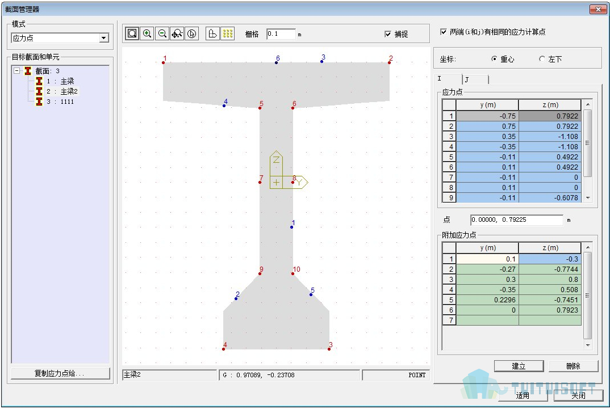Click the zoom in magnifier icon
Viewport: 610px width, 409px height.
[x=147, y=34]
